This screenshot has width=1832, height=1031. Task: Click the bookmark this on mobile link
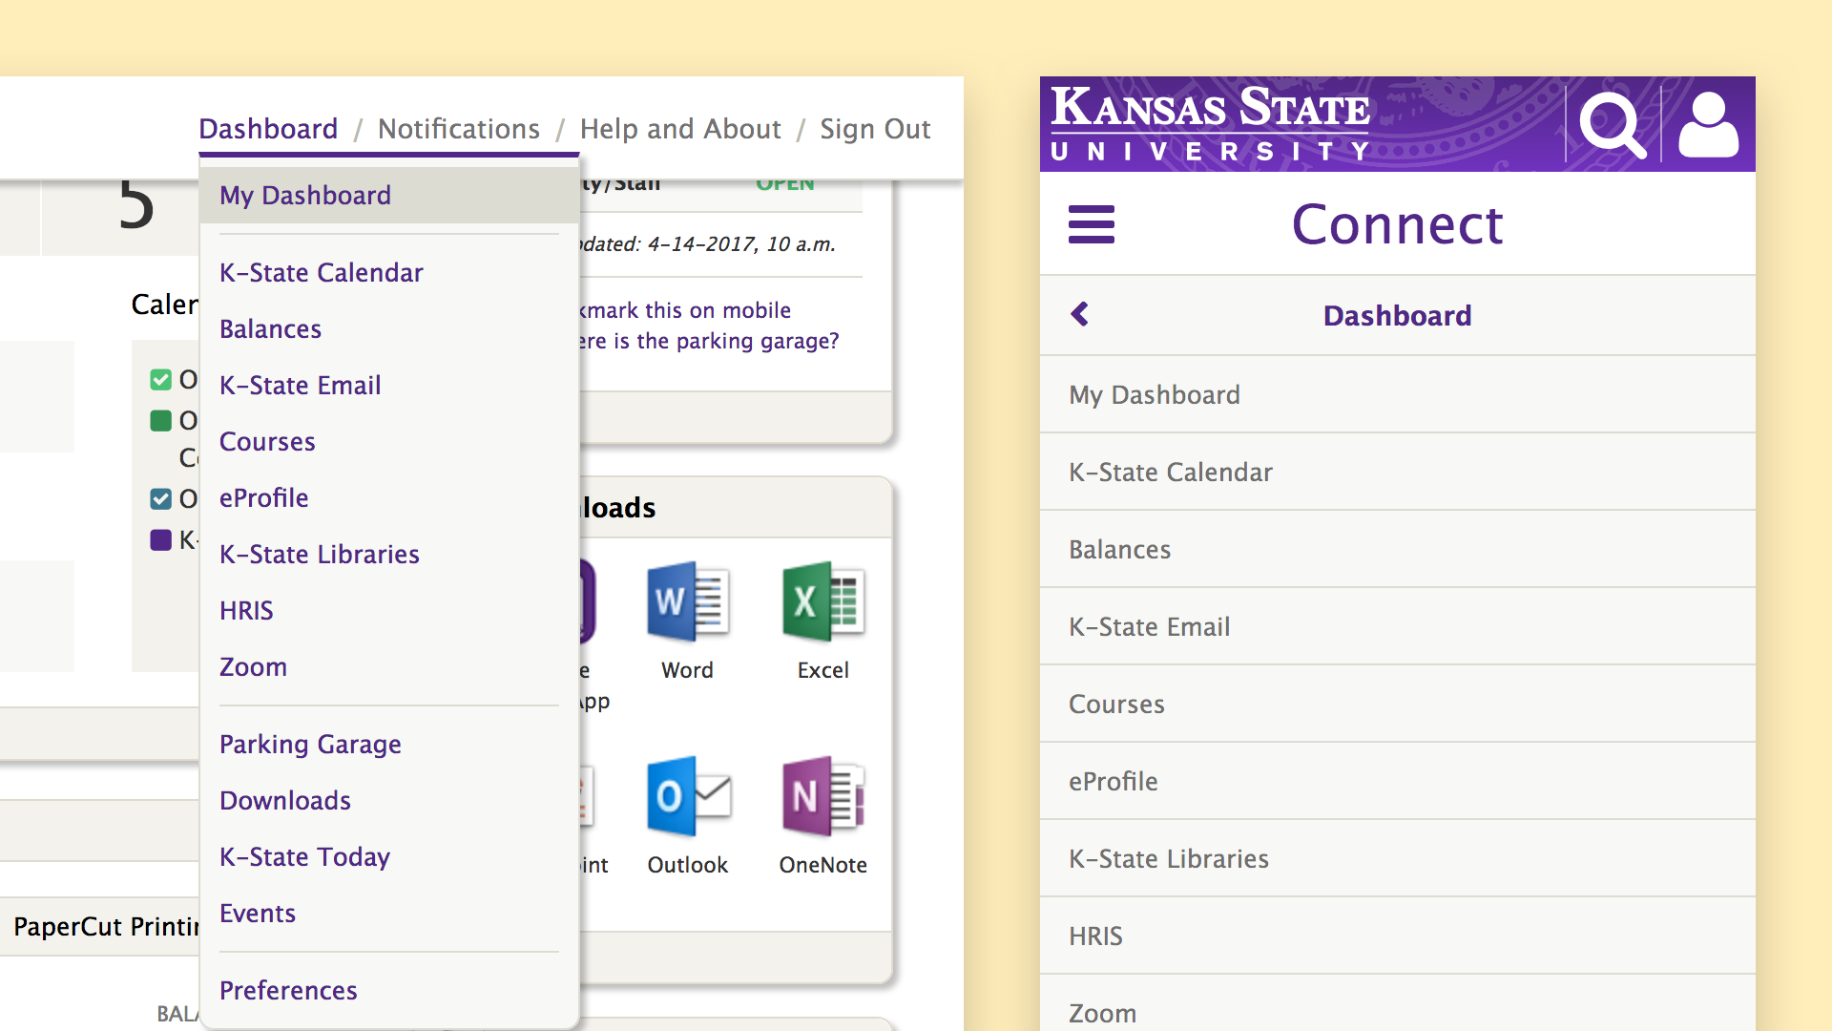click(685, 310)
